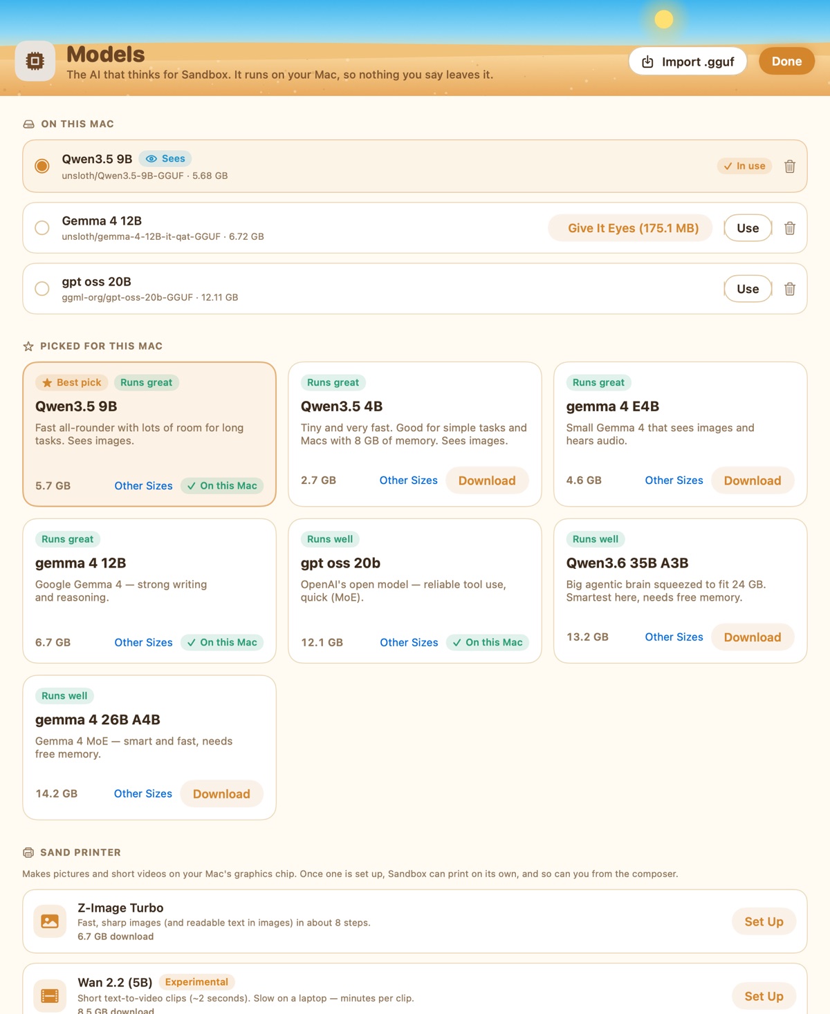Screen dimensions: 830x1014
Task: Download the gemma 4 26B A4B model
Action: [221, 794]
